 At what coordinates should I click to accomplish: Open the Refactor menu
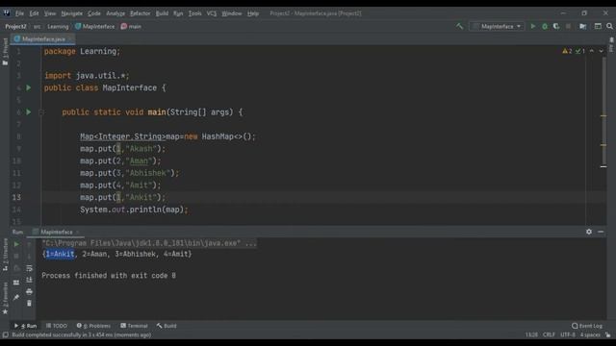point(140,13)
